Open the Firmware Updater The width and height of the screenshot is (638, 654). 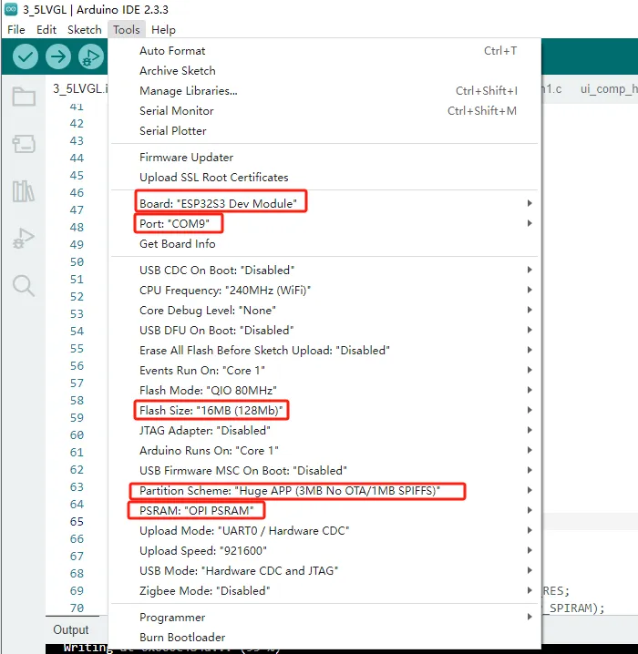[324, 158]
